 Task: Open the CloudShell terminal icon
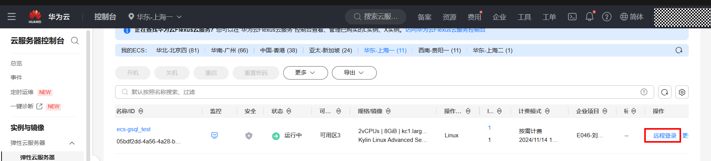click(x=572, y=17)
